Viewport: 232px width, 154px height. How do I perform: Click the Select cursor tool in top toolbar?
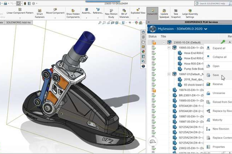[x=18, y=3]
